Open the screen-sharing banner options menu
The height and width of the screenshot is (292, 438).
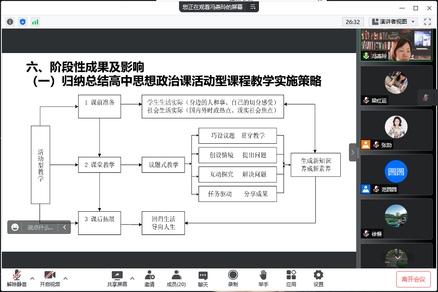click(253, 7)
